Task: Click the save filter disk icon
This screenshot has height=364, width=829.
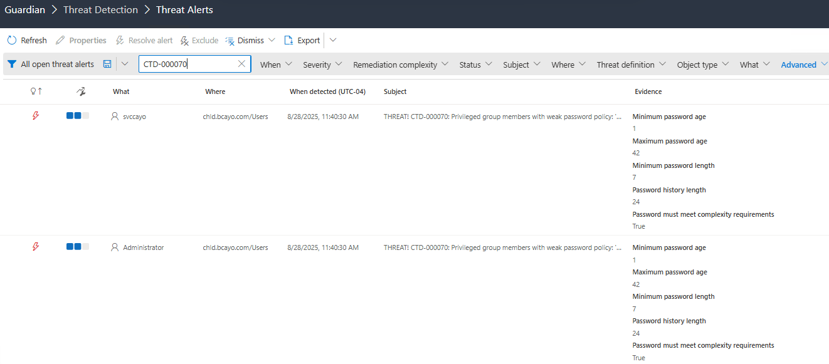Action: tap(107, 65)
